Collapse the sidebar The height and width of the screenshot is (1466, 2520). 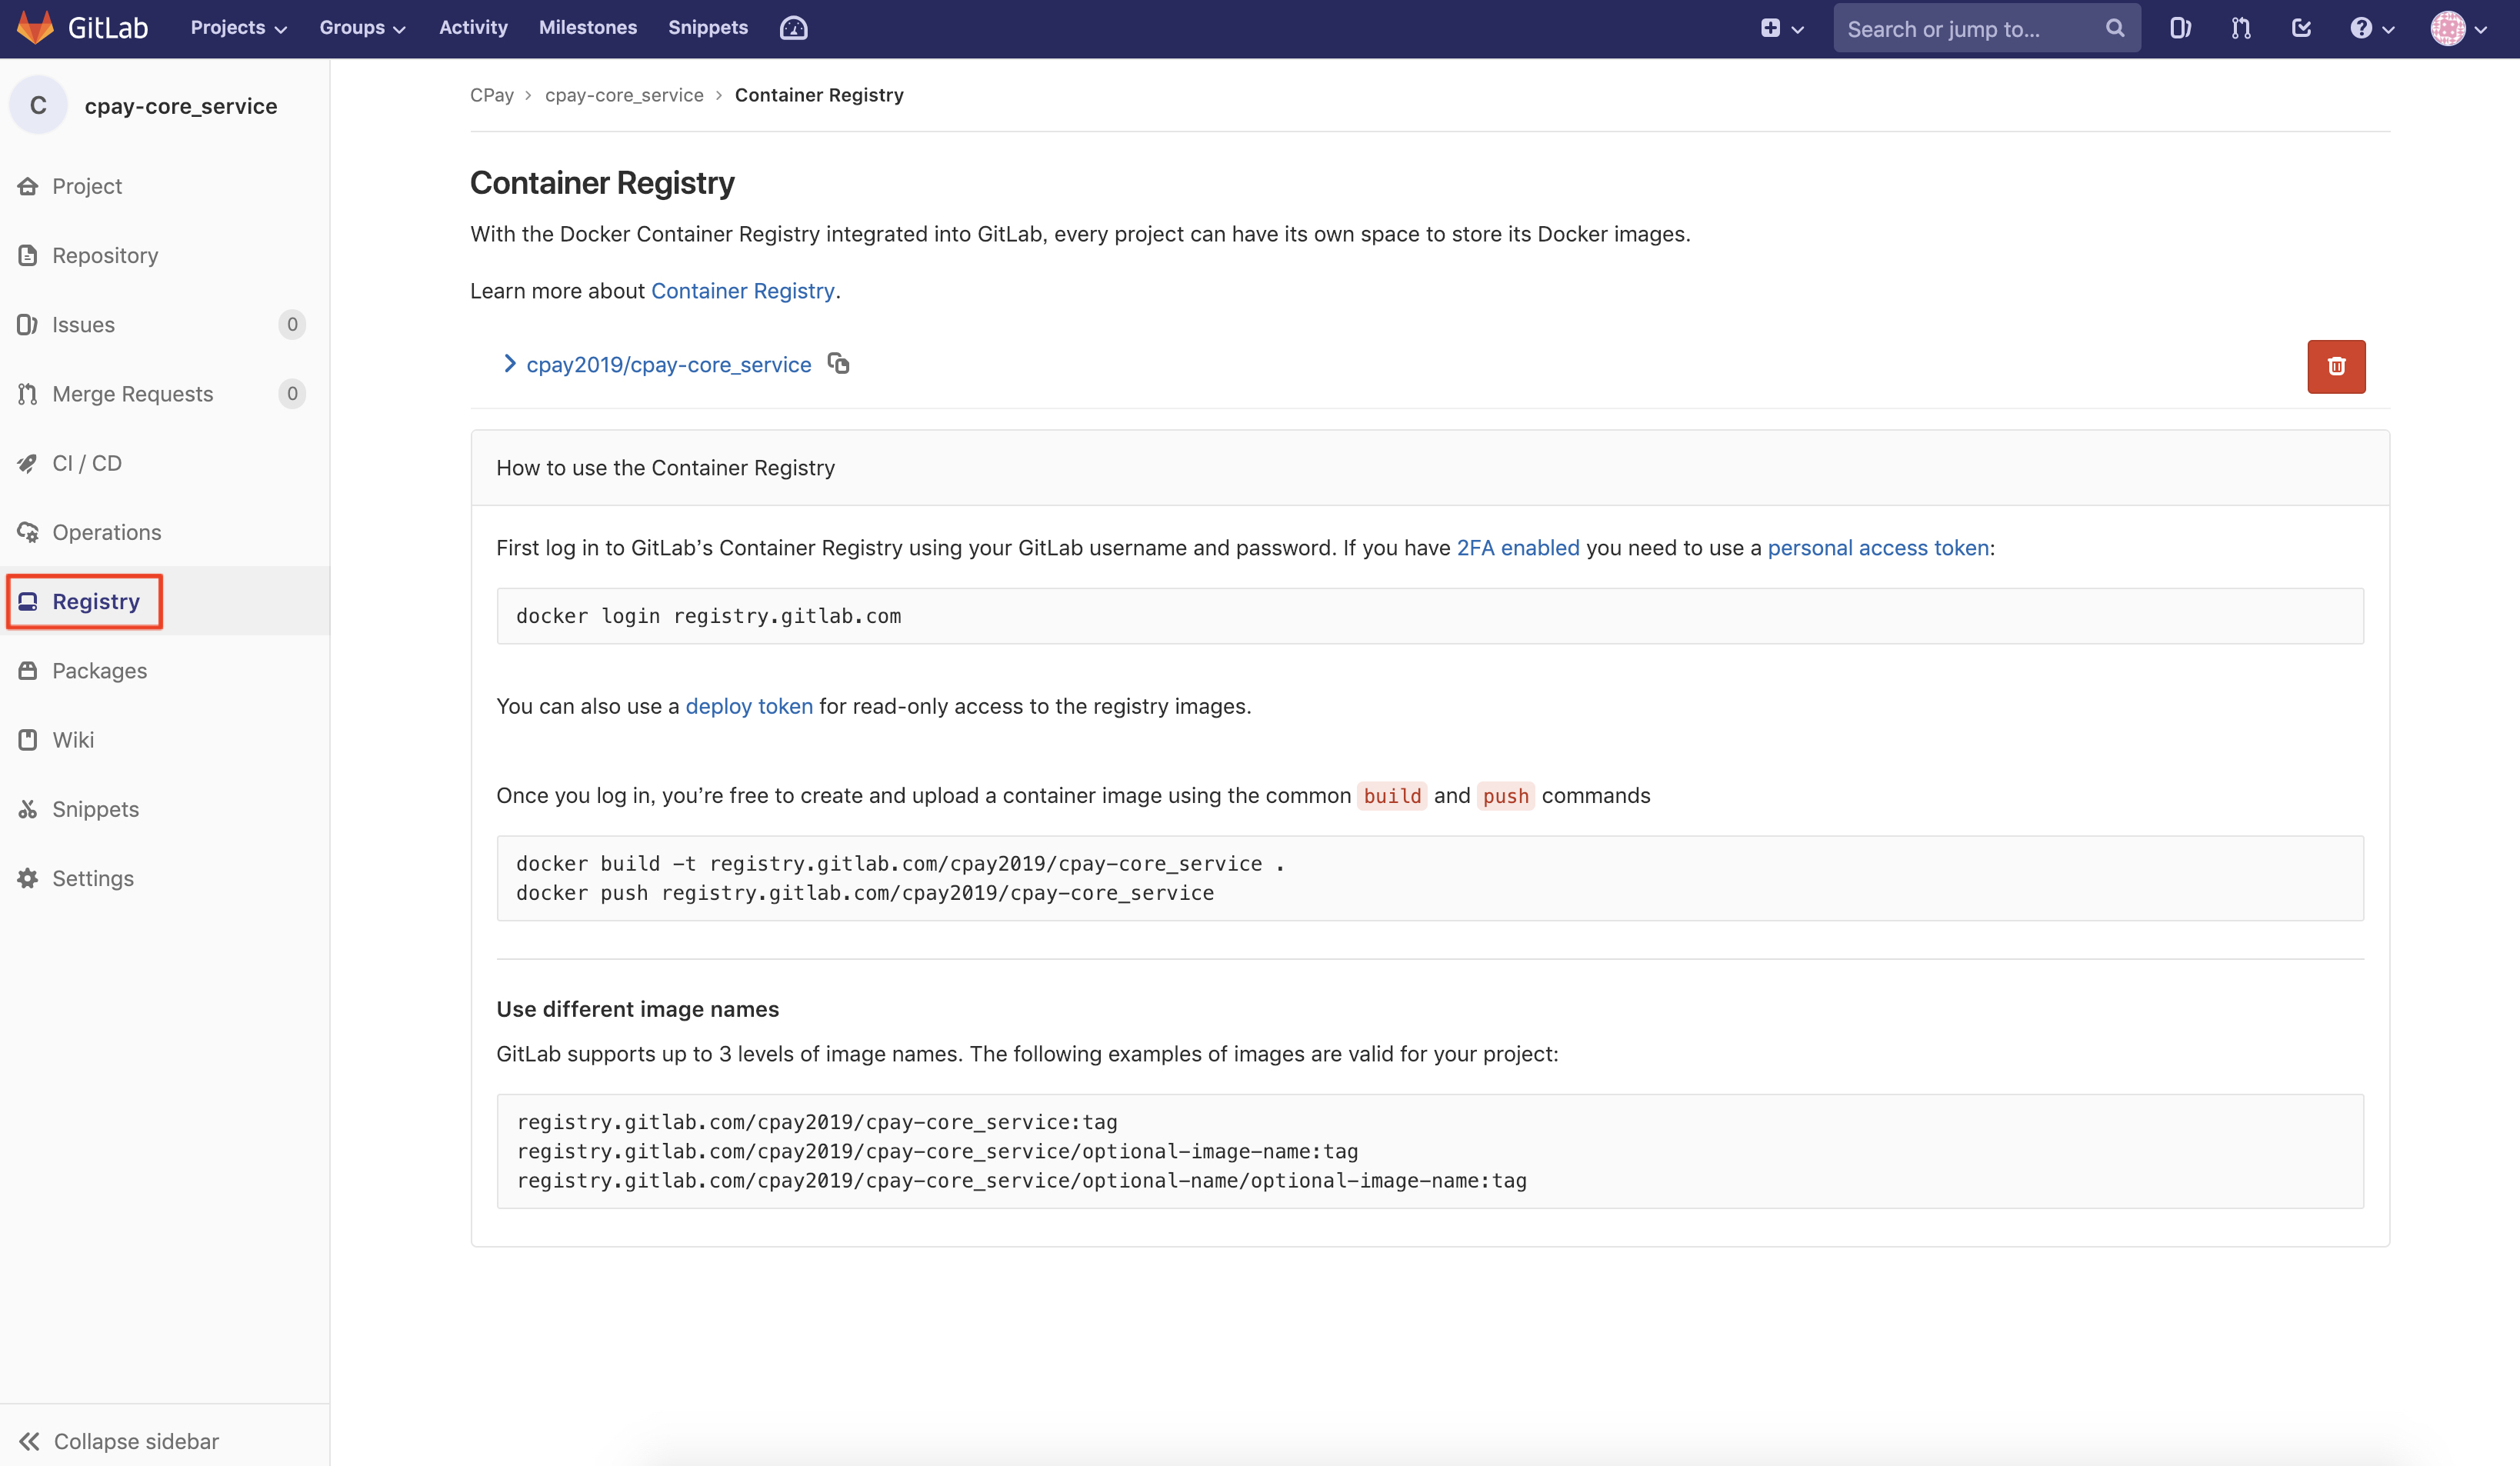(118, 1440)
